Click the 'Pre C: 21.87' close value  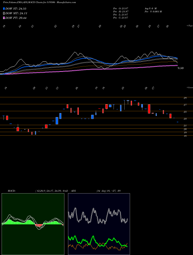coord(121,18)
